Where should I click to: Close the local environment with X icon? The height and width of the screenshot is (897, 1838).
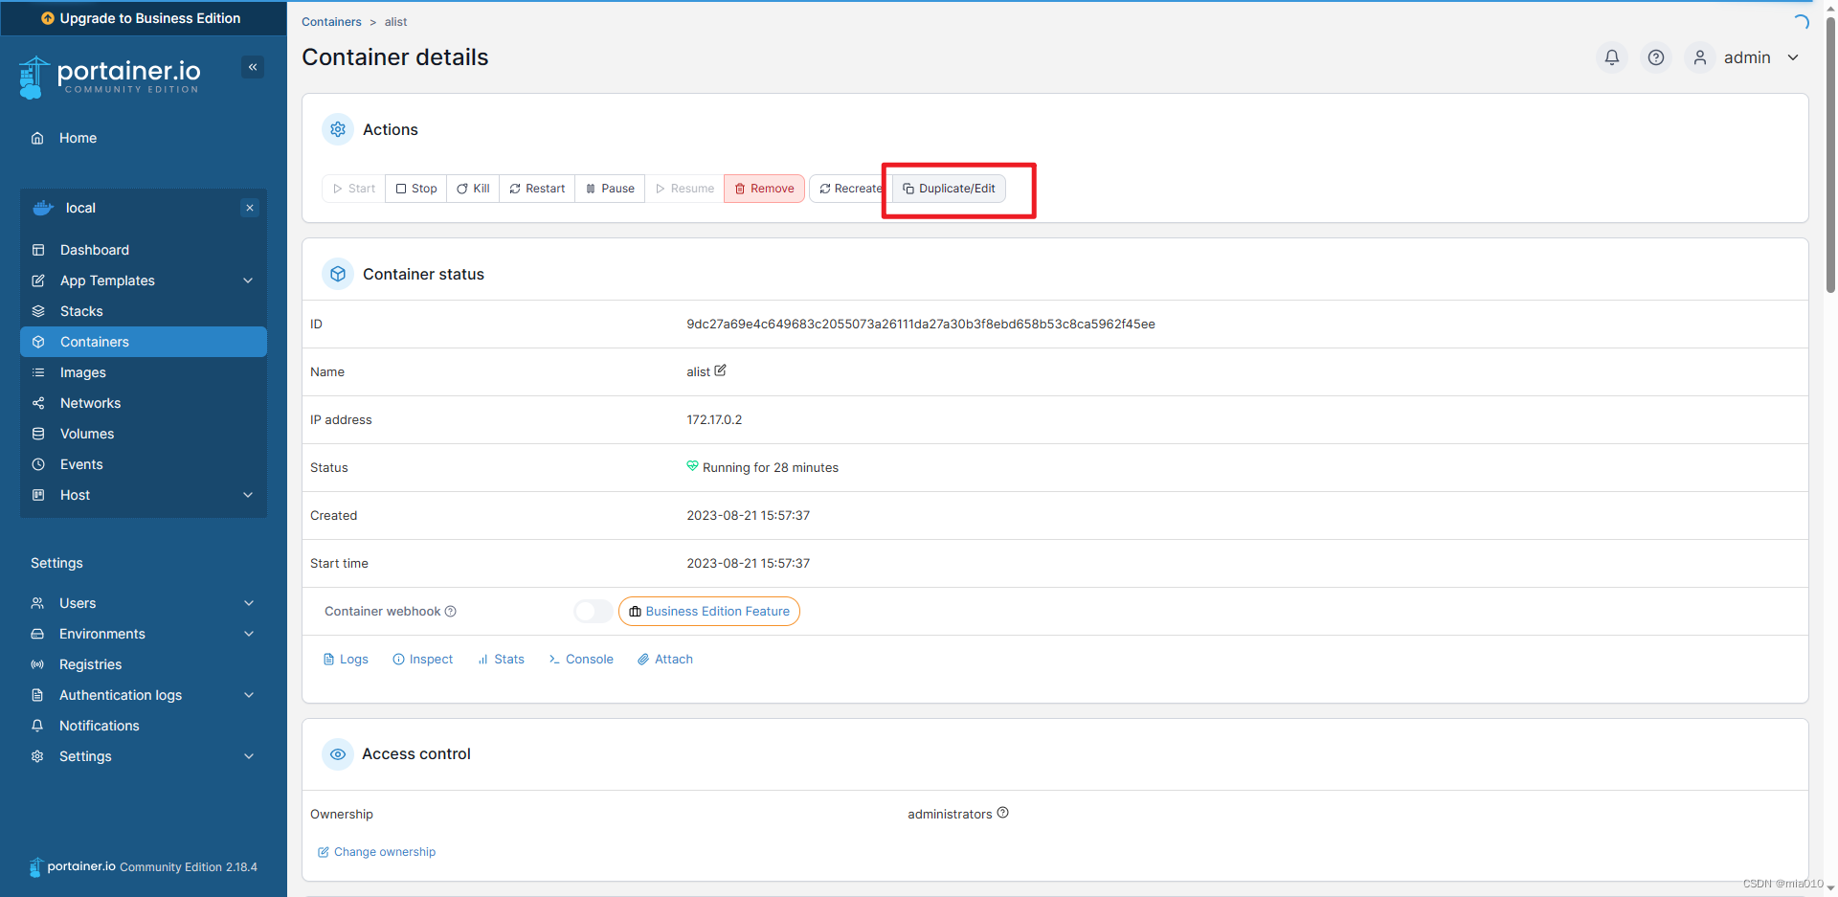(x=250, y=208)
